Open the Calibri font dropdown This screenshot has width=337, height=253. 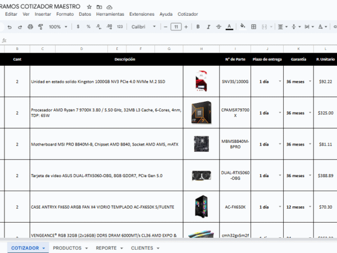[x=144, y=26]
